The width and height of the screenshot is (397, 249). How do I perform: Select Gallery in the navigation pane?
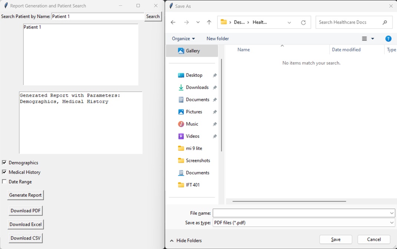click(192, 51)
